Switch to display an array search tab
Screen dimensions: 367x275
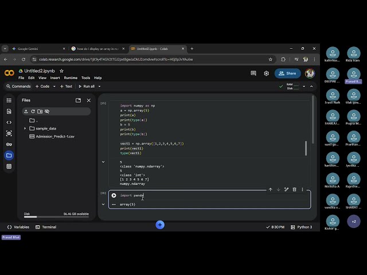(x=98, y=49)
